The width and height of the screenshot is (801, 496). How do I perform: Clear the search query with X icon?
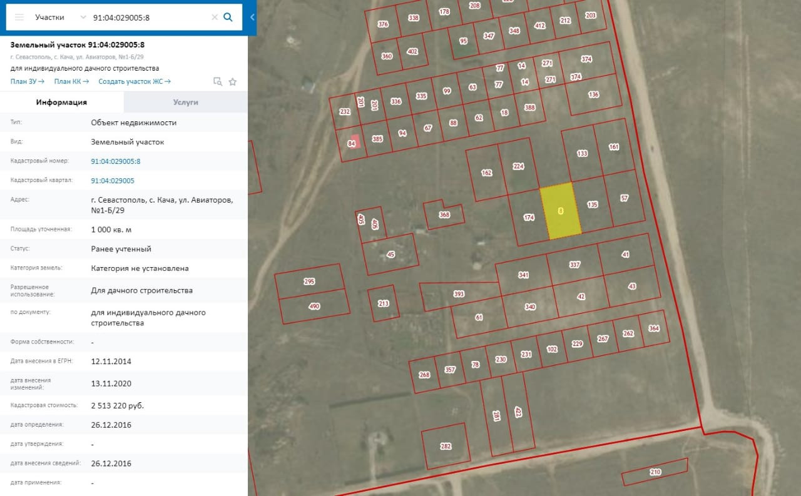coord(215,18)
